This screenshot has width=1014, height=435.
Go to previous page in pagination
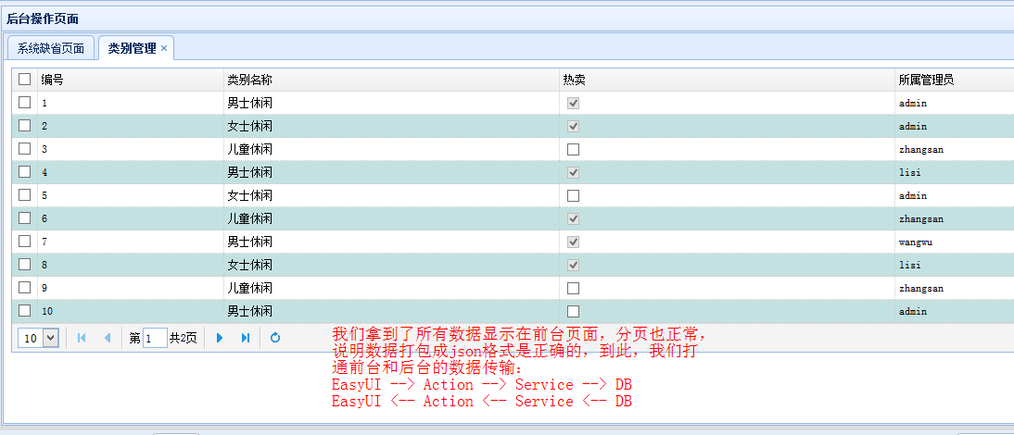tap(107, 338)
